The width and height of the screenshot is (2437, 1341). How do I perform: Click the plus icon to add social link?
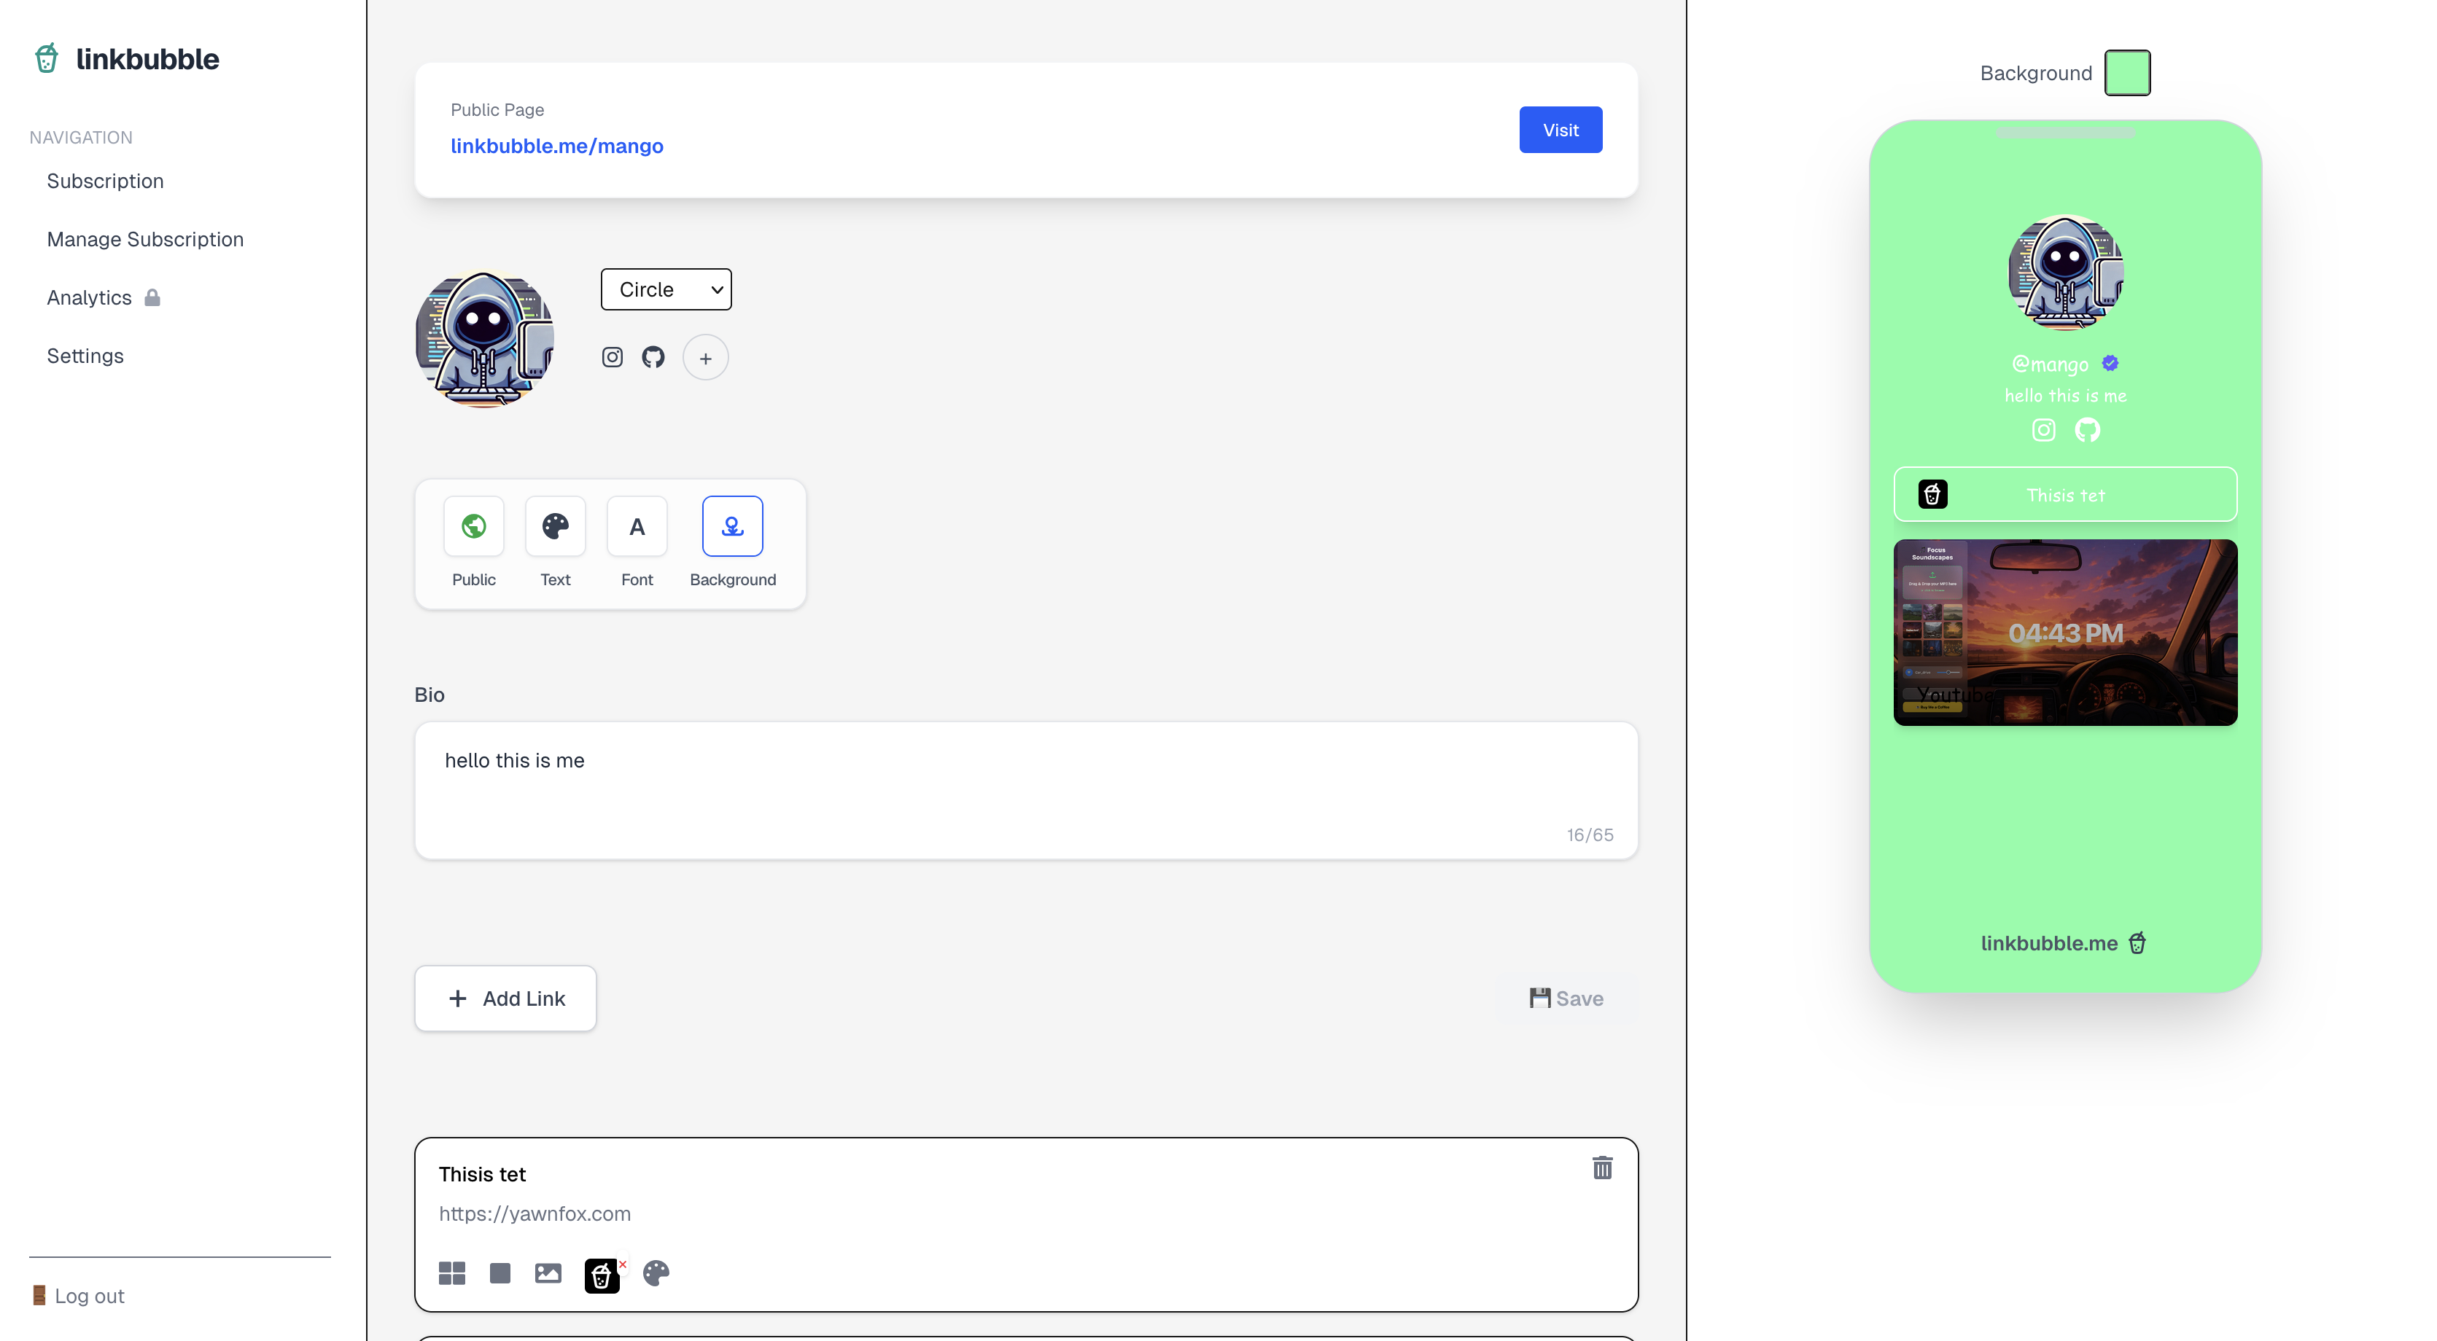click(706, 357)
